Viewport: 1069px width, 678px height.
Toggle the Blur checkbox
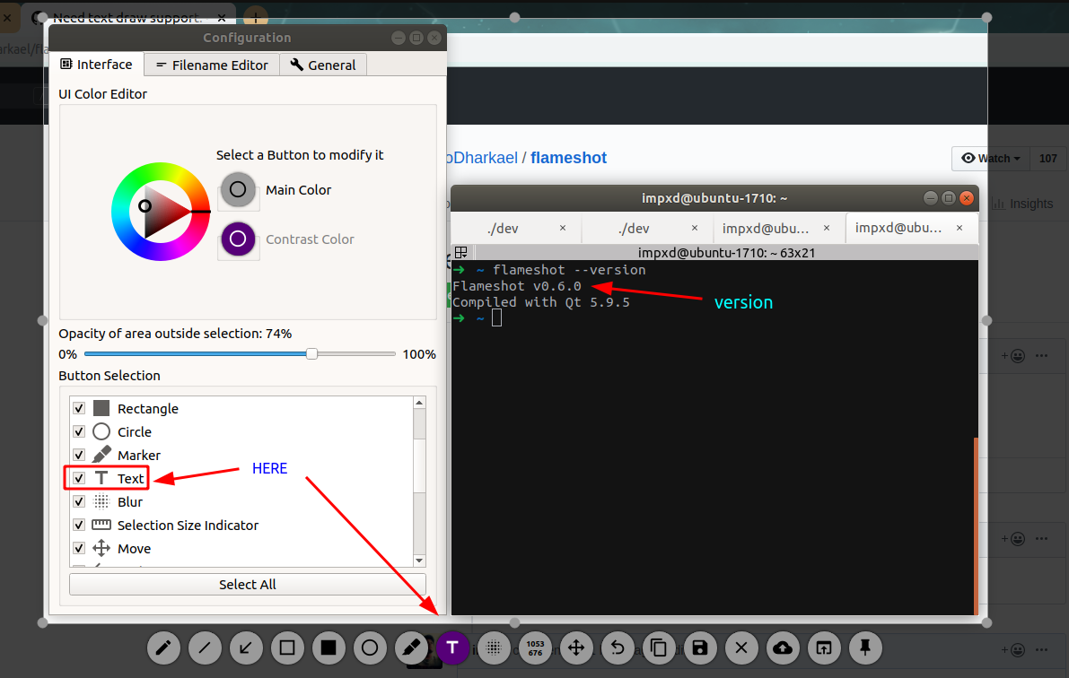click(x=79, y=501)
